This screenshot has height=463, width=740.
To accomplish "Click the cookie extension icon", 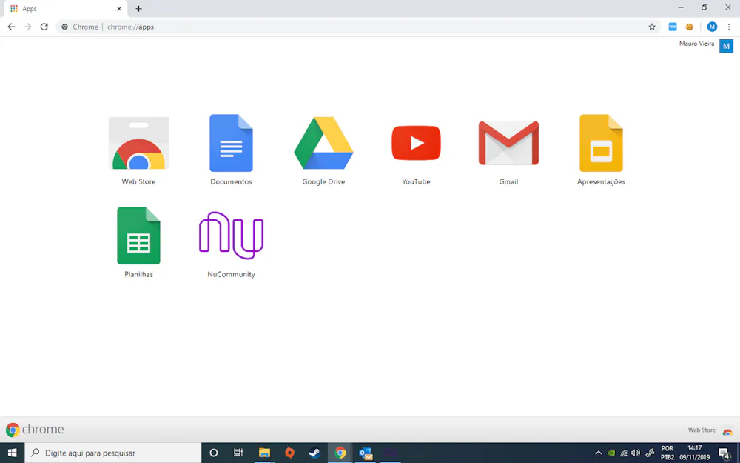I will click(x=689, y=27).
